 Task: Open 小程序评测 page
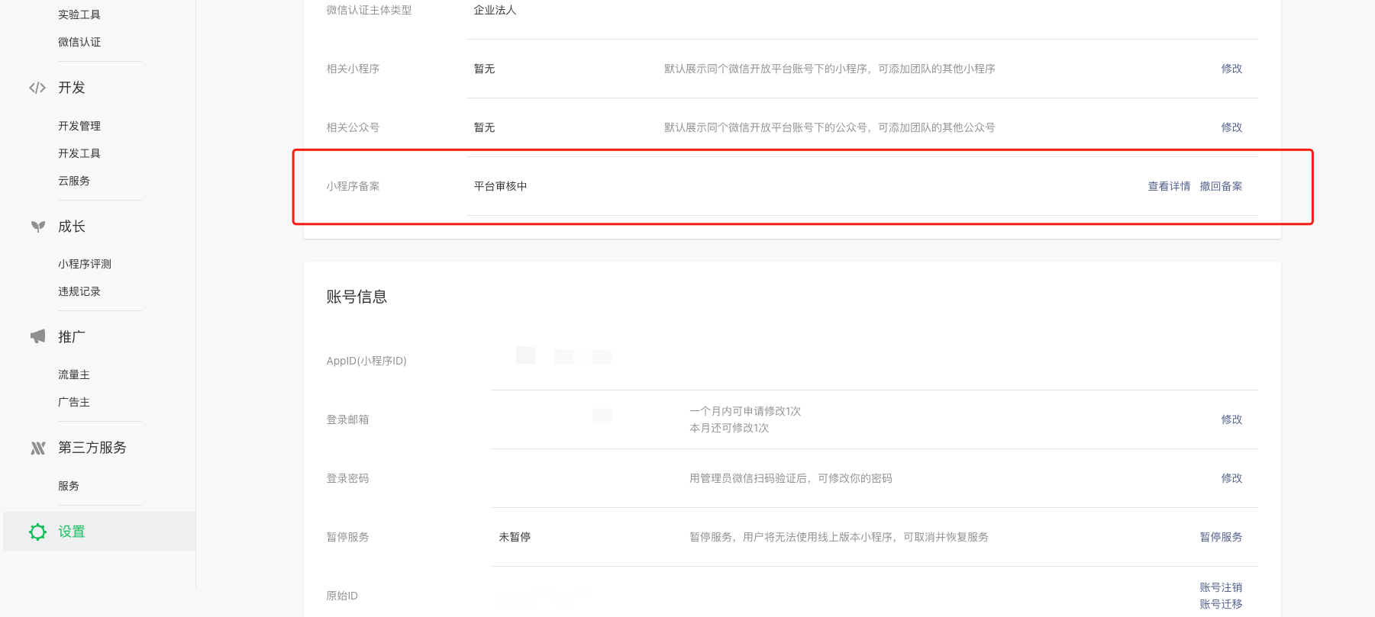(85, 264)
